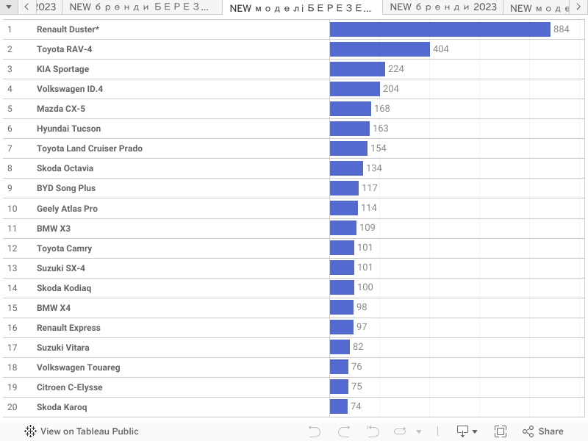Screen dimensions: 588x441
Task: Click Volkswagen Touareg label
Action: (79, 367)
